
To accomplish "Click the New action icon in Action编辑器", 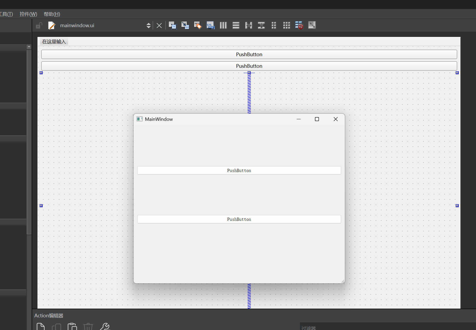I will click(41, 327).
